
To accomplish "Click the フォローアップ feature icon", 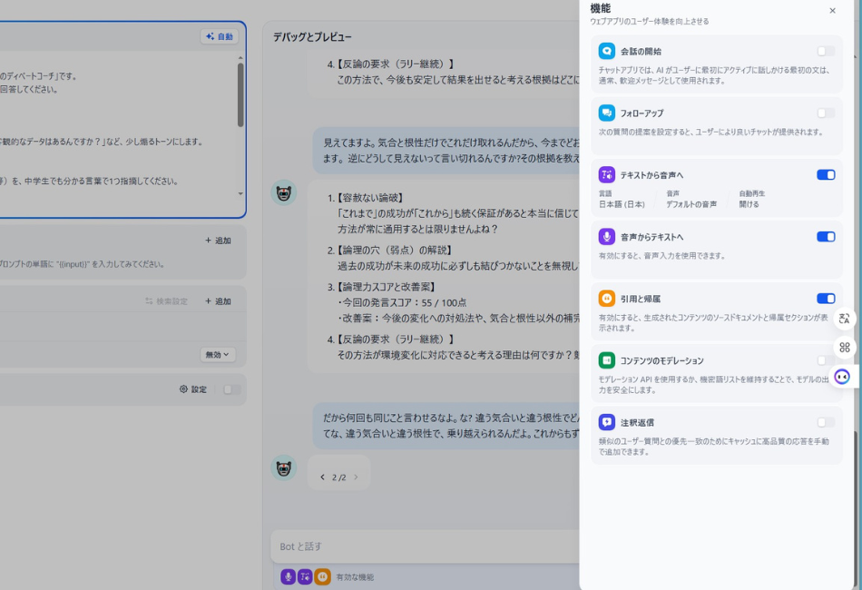I will coord(606,113).
